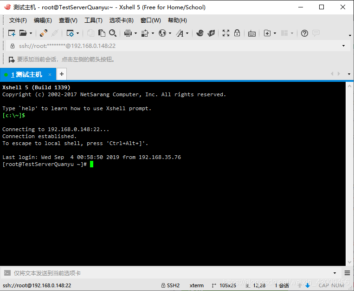Click the 12,28 cursor position entry
The image size is (354, 291).
[256, 285]
